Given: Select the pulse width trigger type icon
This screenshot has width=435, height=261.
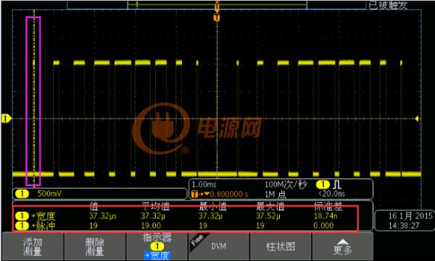Looking at the screenshot, I should (x=337, y=184).
